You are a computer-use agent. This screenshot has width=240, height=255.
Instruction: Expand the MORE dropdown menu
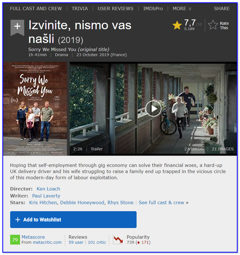coord(182,9)
